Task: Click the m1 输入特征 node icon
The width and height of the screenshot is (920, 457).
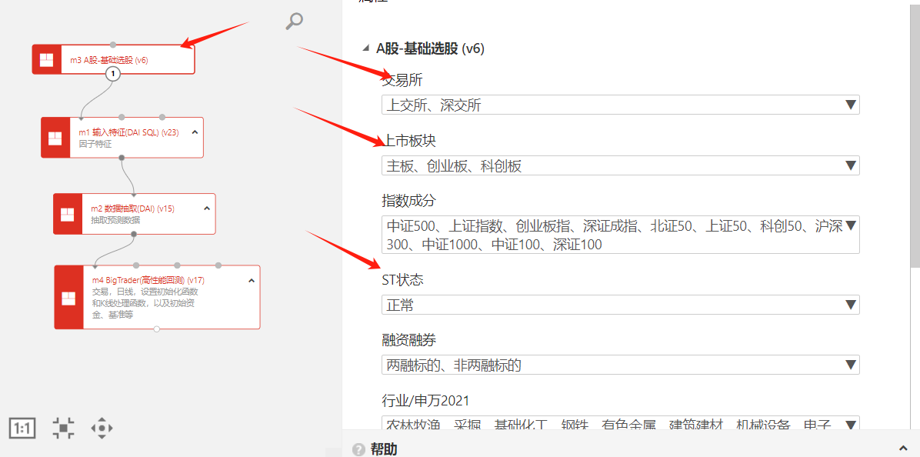Action: pos(55,138)
